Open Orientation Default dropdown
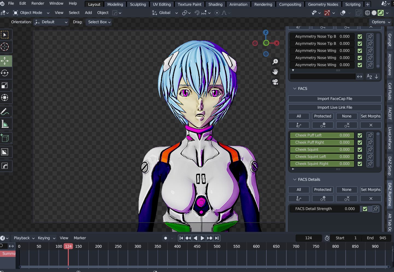The height and width of the screenshot is (272, 394). click(51, 22)
